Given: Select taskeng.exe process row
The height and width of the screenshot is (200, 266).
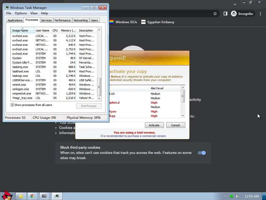Looking at the screenshot, I should [54, 67].
